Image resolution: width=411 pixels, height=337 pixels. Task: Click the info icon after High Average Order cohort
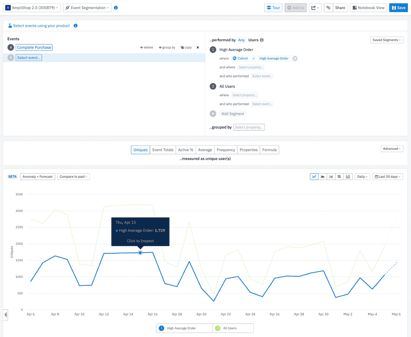click(295, 58)
